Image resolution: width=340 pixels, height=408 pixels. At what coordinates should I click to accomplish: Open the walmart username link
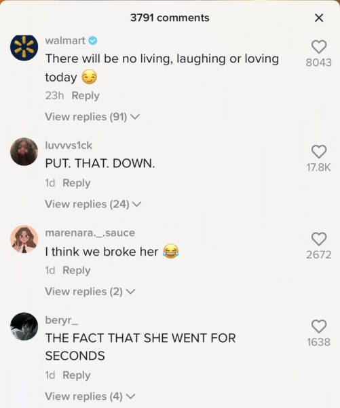(65, 41)
